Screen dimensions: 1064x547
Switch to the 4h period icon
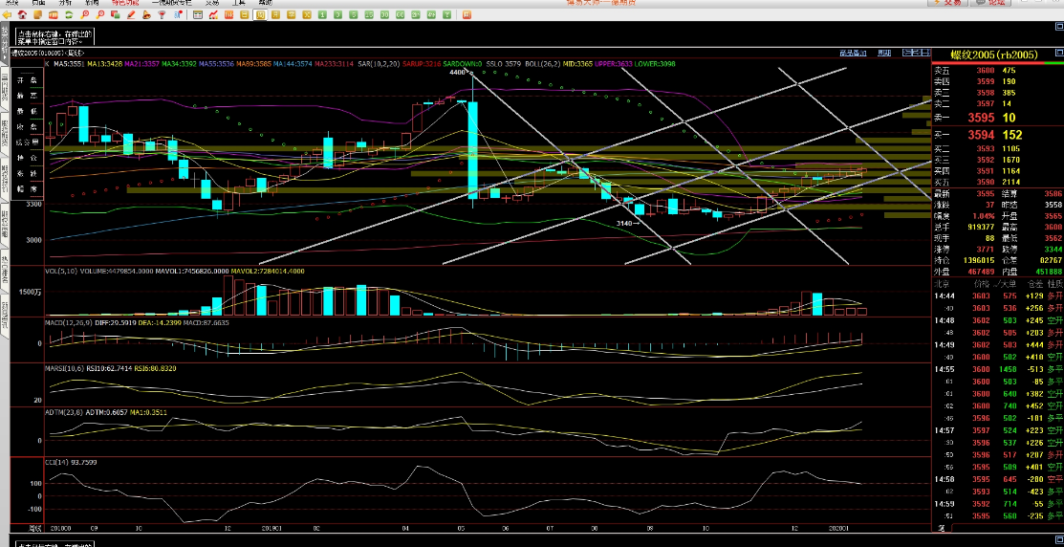[431, 14]
